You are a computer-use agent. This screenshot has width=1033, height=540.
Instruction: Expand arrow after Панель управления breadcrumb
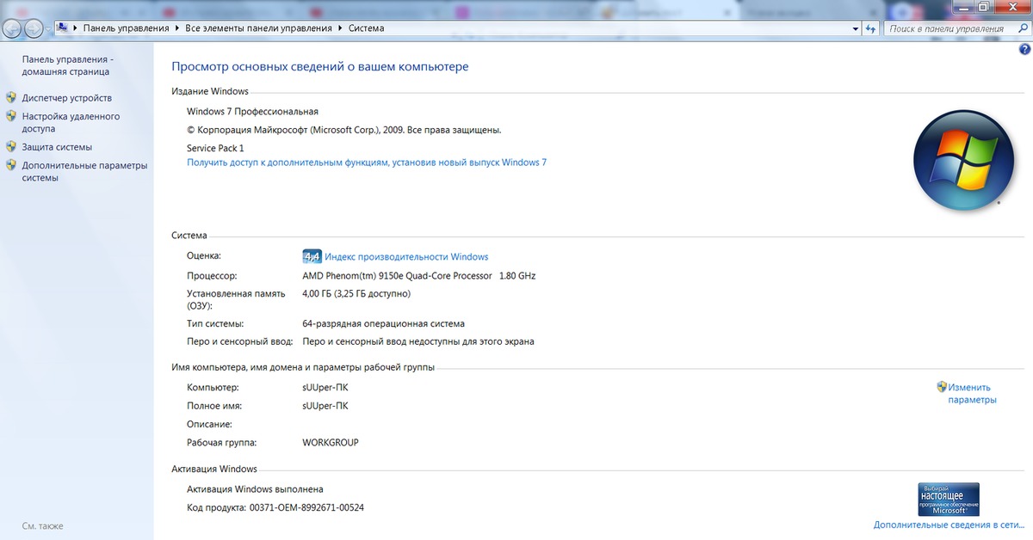click(177, 28)
